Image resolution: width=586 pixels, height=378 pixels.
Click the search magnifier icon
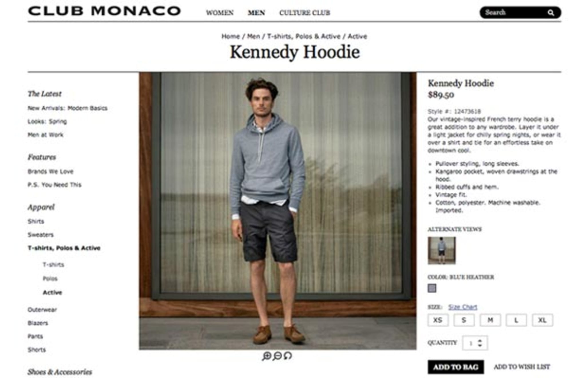point(551,13)
